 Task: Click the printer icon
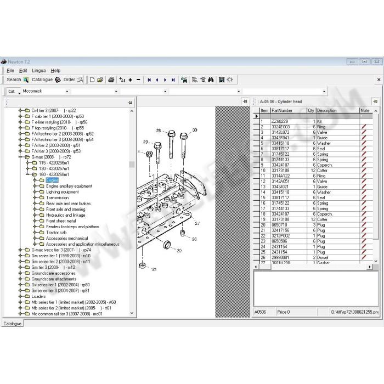tap(111, 80)
